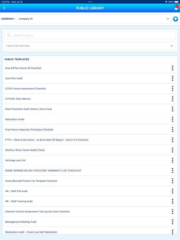Select Haulfryn Show Home Health Check template
Image resolution: width=180 pixels, height=240 pixels.
[25, 150]
